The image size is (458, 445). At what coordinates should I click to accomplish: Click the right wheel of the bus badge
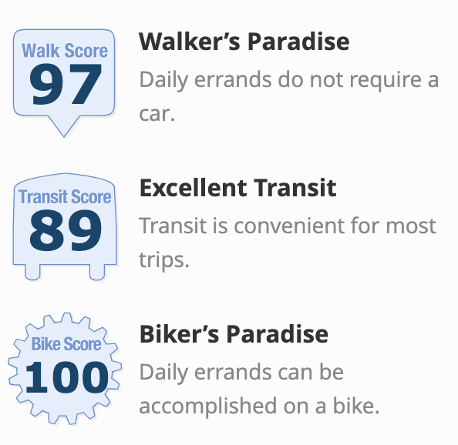(97, 272)
